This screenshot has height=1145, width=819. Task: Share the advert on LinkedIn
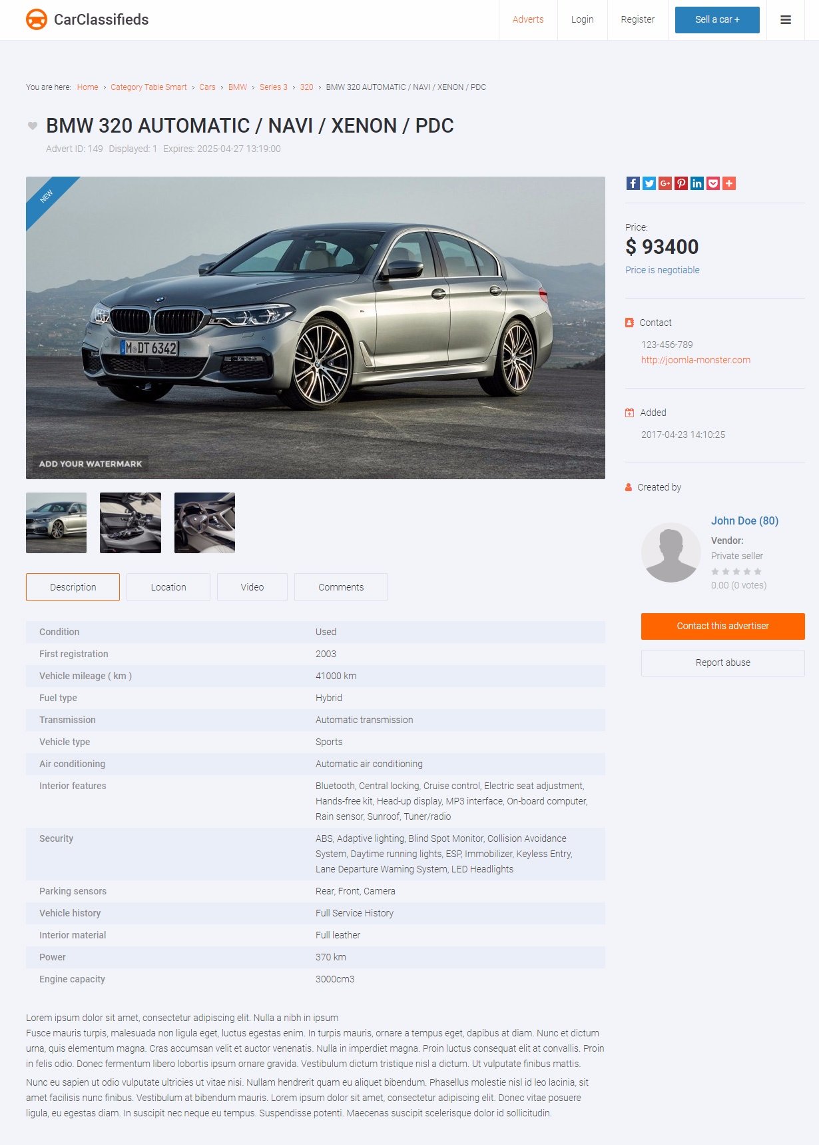pos(697,183)
